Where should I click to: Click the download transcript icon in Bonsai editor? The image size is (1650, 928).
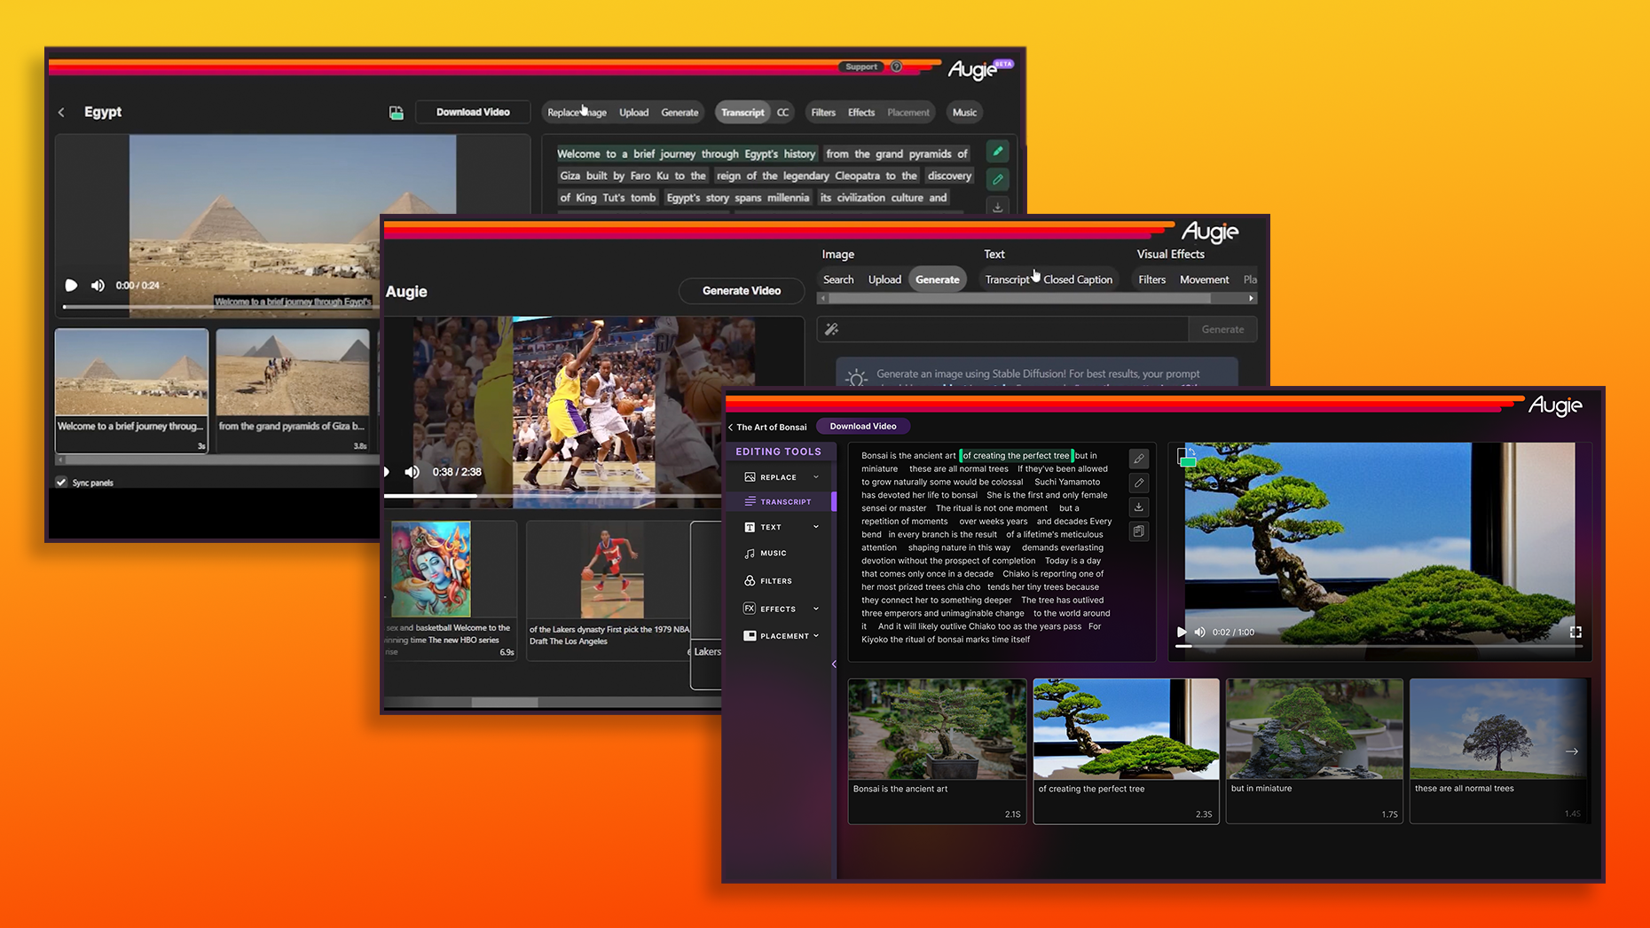coord(1139,507)
